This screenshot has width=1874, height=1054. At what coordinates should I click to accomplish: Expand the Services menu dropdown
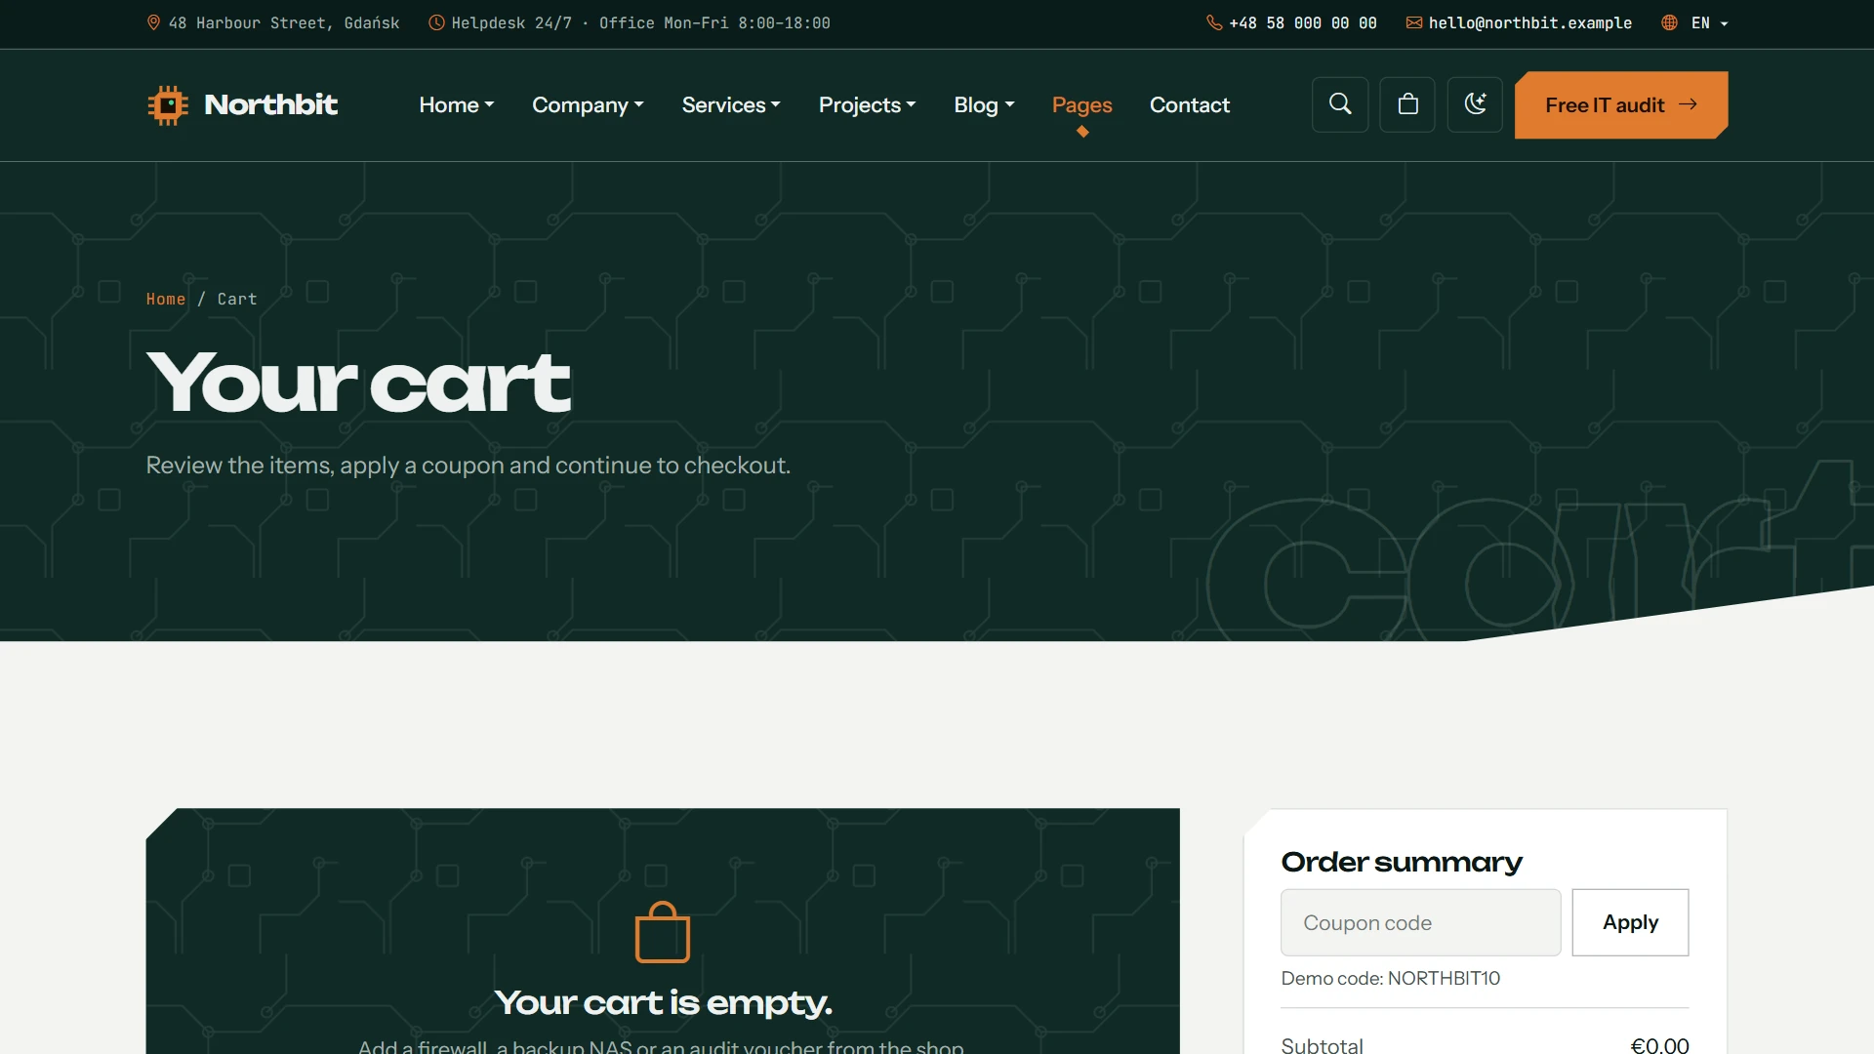tap(731, 104)
